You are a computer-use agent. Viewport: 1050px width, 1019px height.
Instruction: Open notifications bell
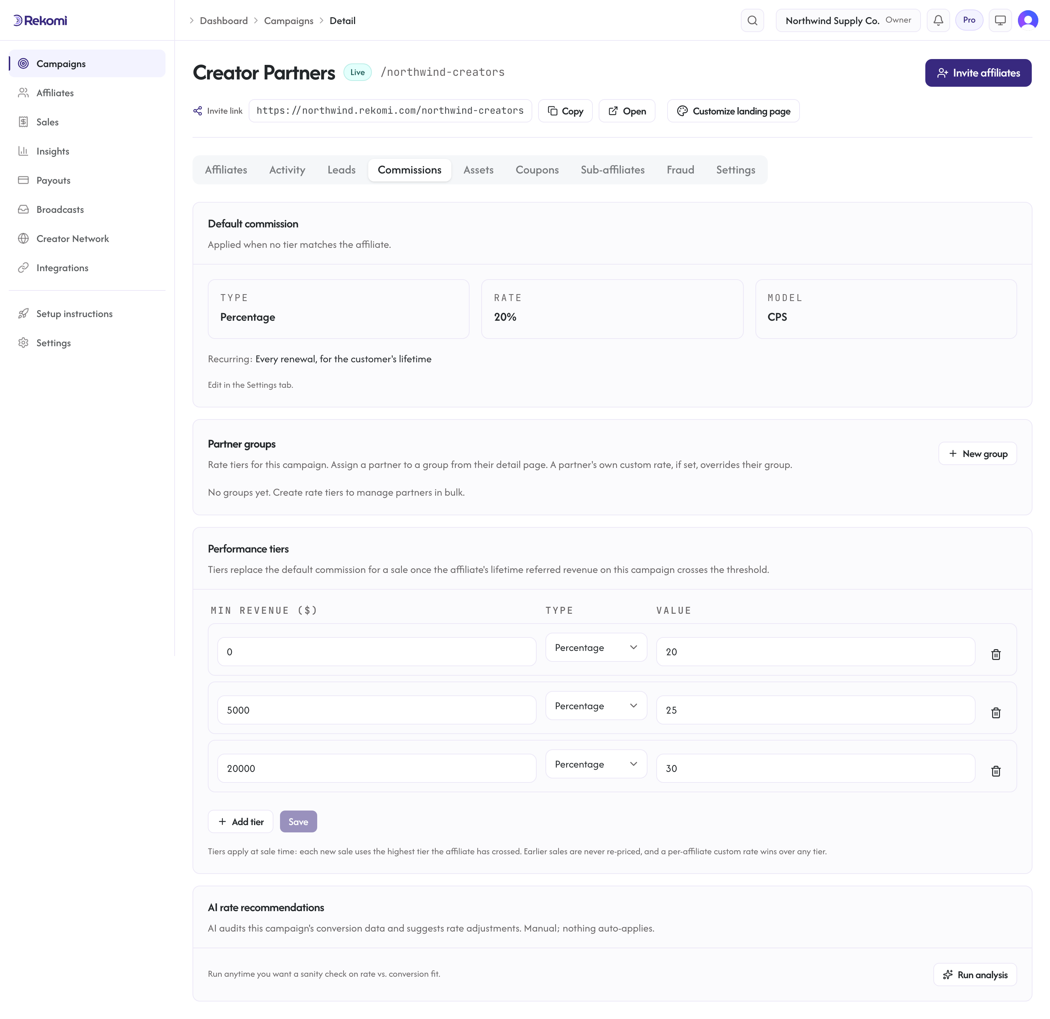click(x=938, y=20)
